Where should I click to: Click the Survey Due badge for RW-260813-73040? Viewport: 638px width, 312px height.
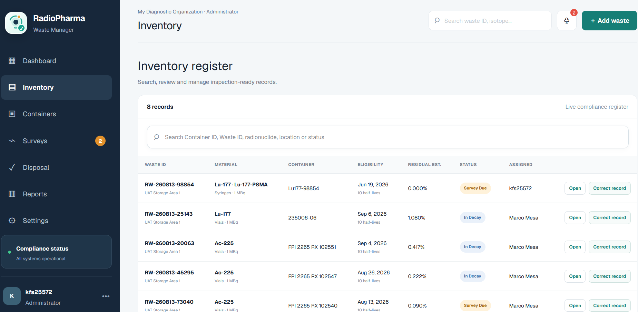475,305
